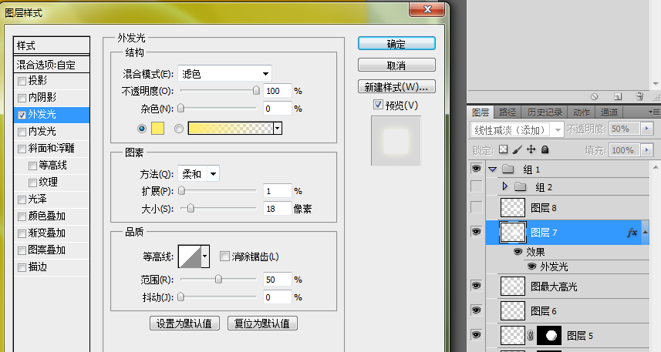Click the lock position move icon
The height and width of the screenshot is (352, 661).
click(x=531, y=149)
